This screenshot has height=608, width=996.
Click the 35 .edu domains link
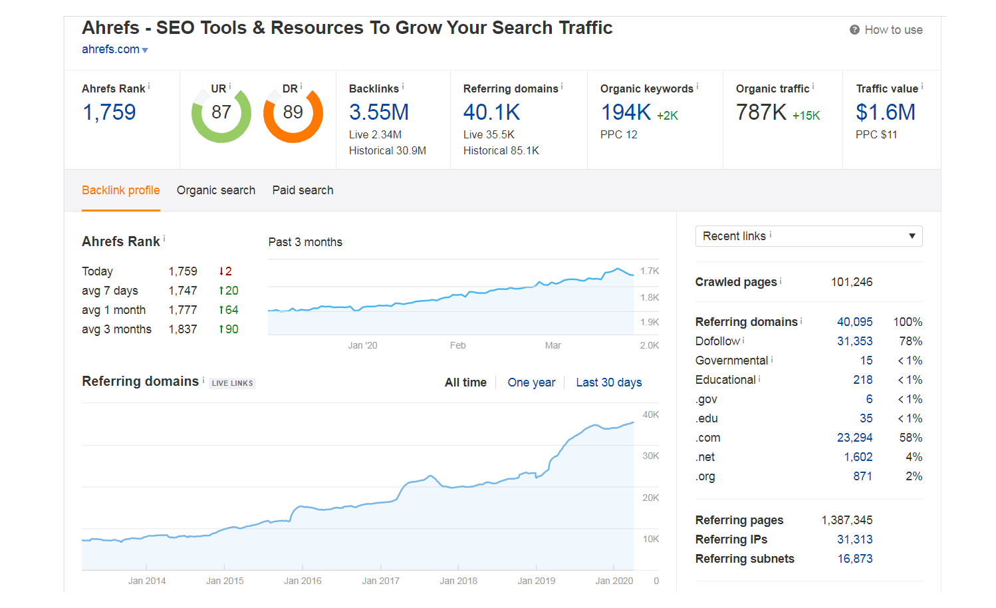866,418
